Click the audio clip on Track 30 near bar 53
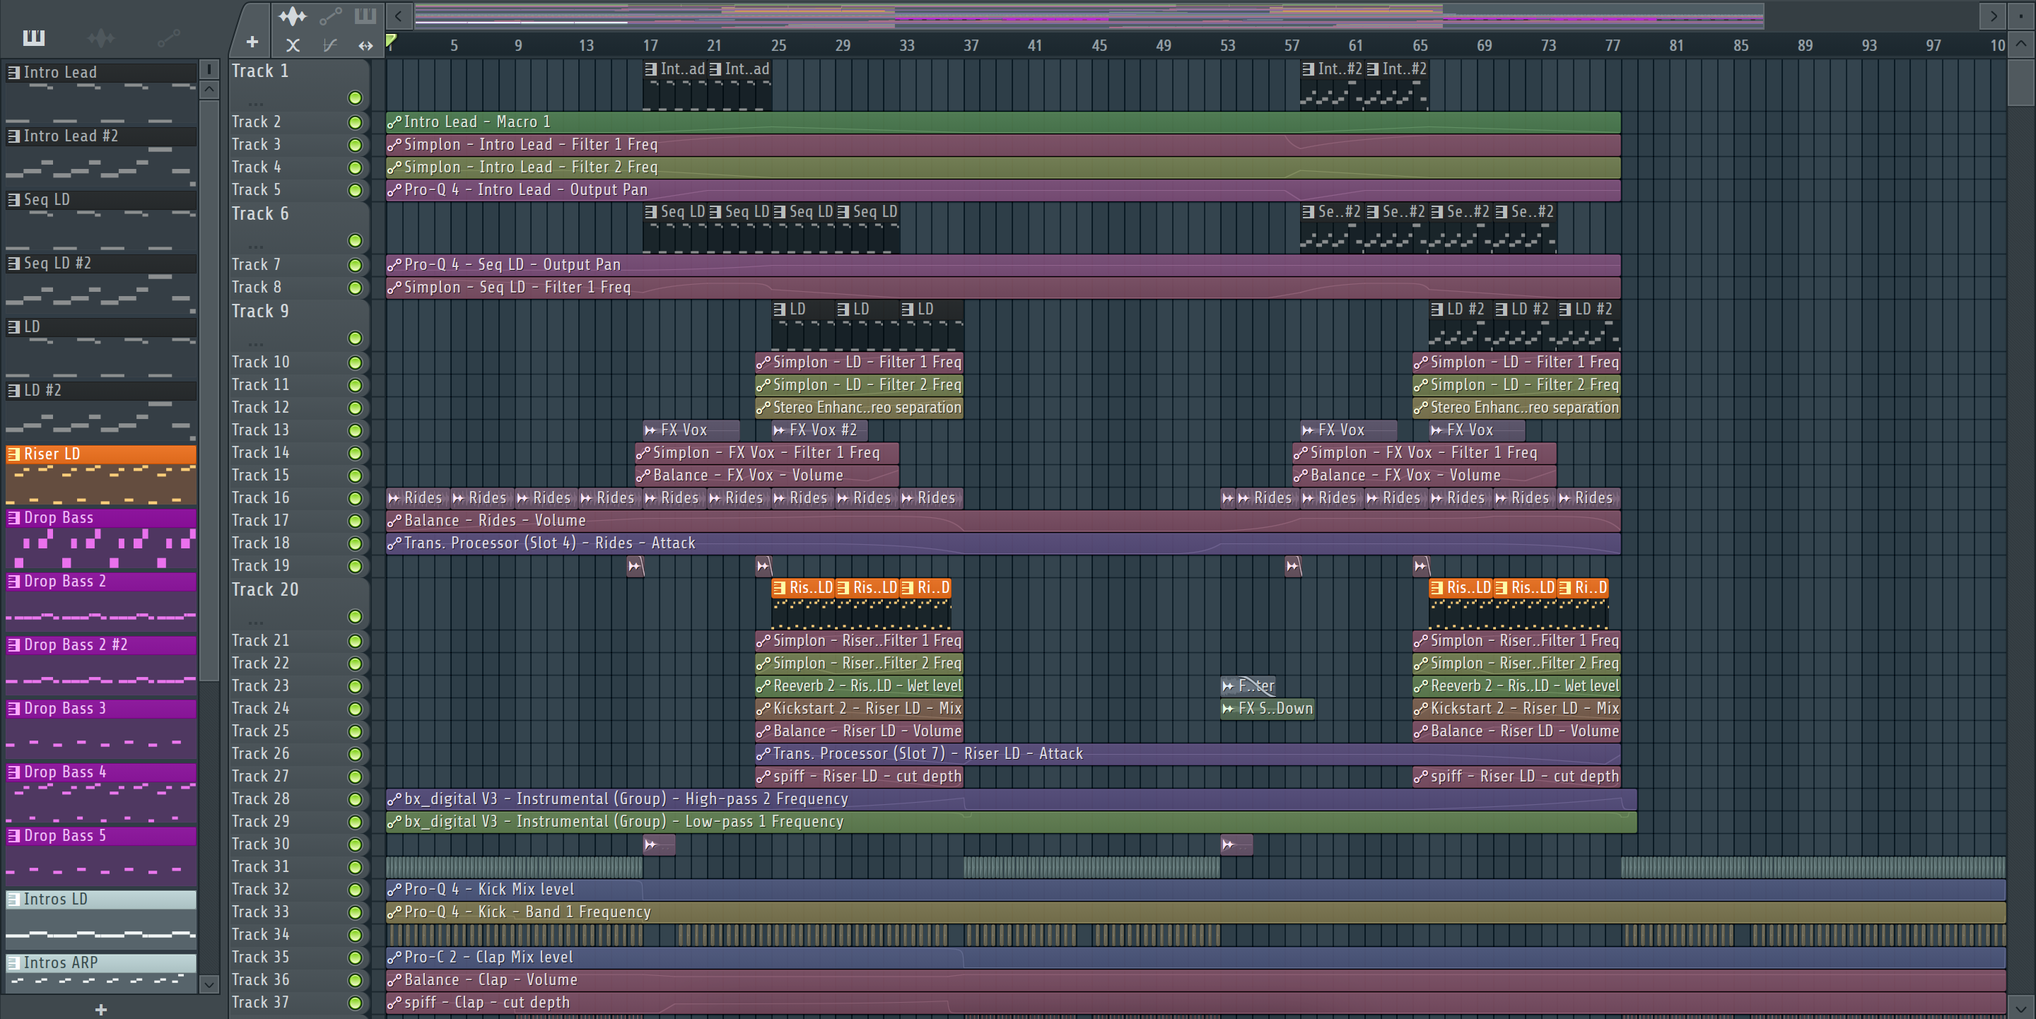This screenshot has width=2036, height=1019. tap(1236, 844)
